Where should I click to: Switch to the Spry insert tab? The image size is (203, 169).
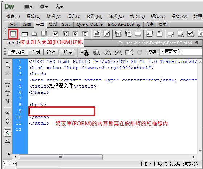[x=66, y=24]
